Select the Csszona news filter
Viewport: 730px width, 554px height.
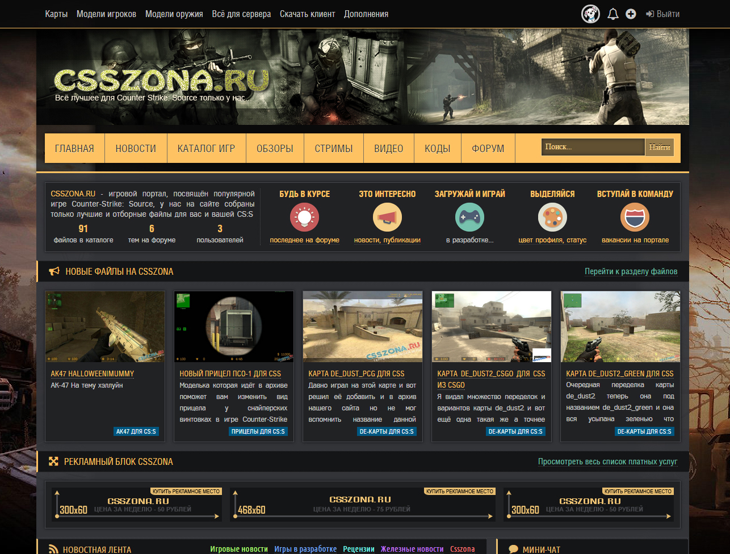click(463, 549)
